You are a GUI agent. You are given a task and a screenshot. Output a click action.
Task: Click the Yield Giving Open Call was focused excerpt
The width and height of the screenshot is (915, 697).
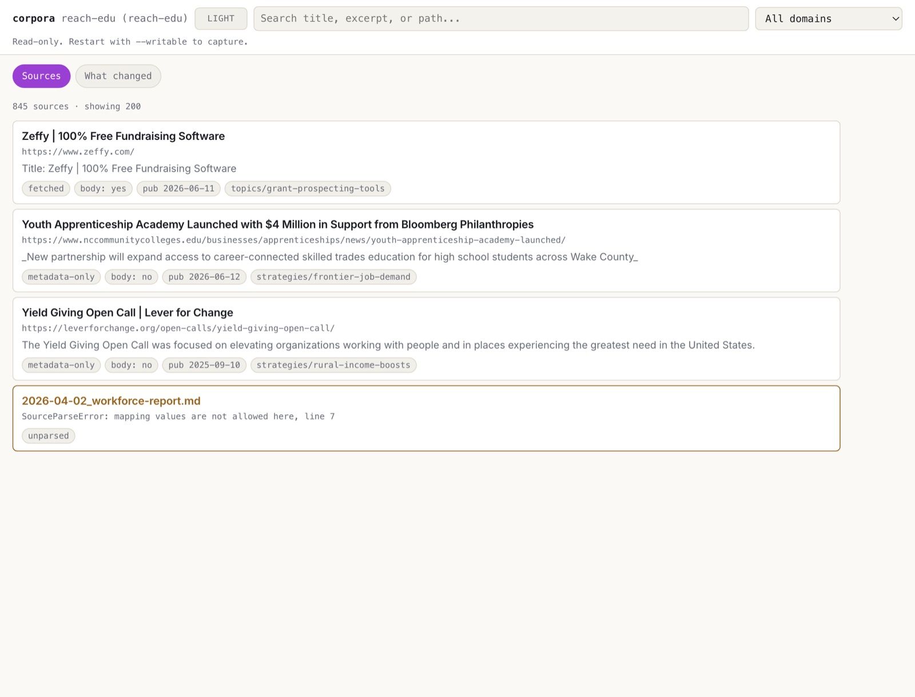point(388,345)
